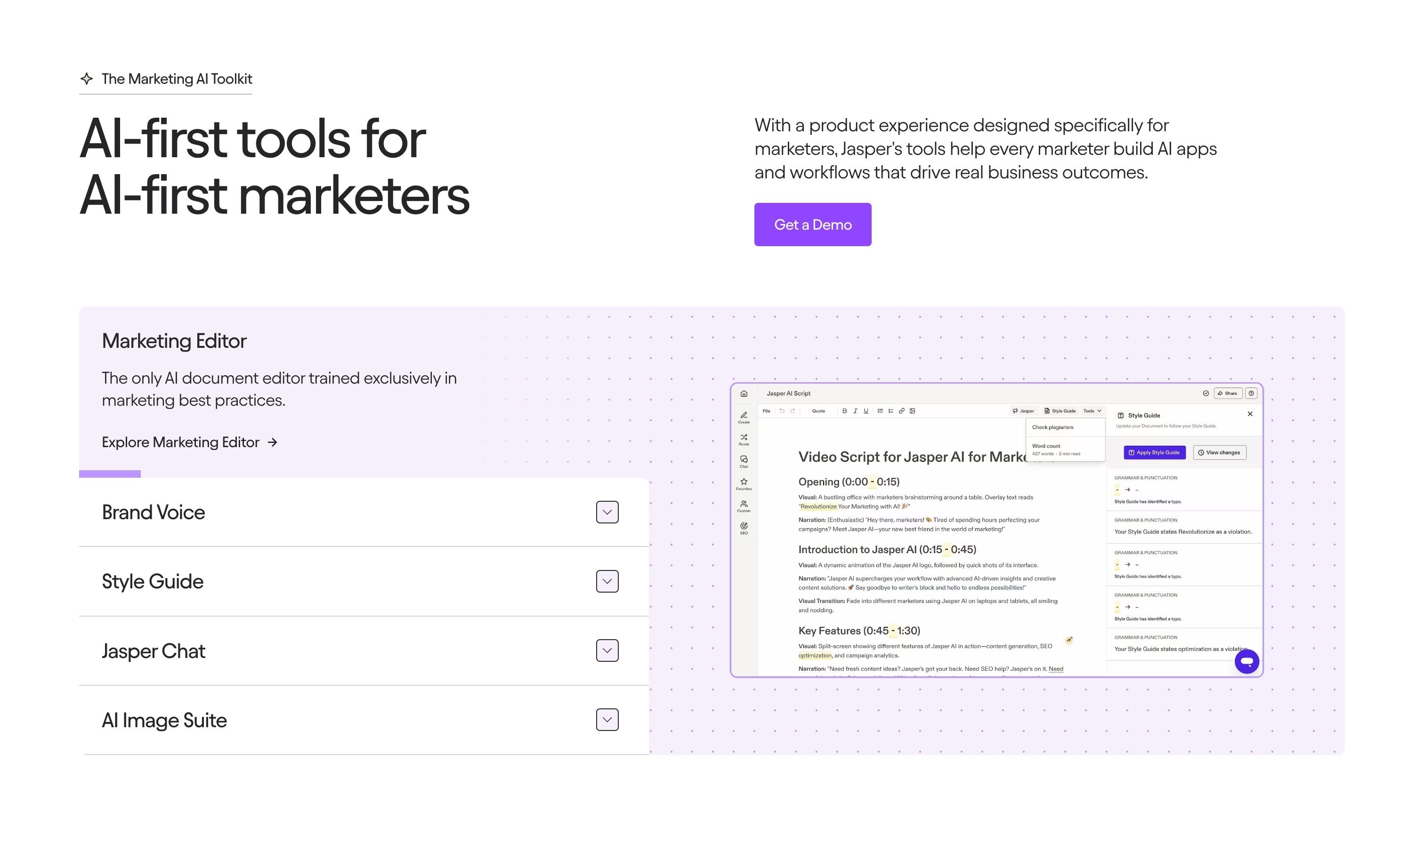Open Chat from the editor sidebar
The height and width of the screenshot is (843, 1424).
(x=744, y=461)
